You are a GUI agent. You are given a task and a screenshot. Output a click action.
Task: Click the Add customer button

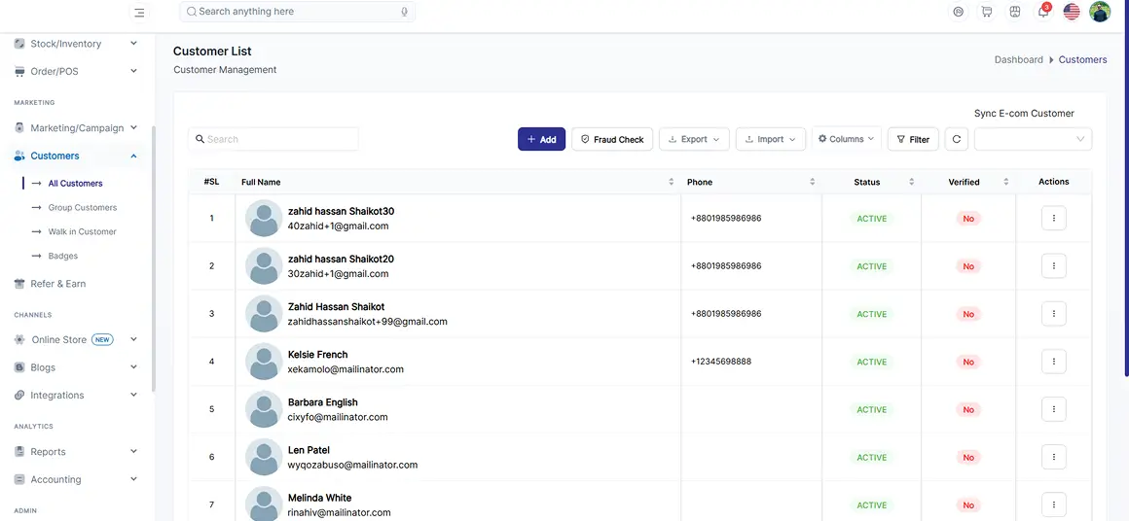pyautogui.click(x=541, y=139)
